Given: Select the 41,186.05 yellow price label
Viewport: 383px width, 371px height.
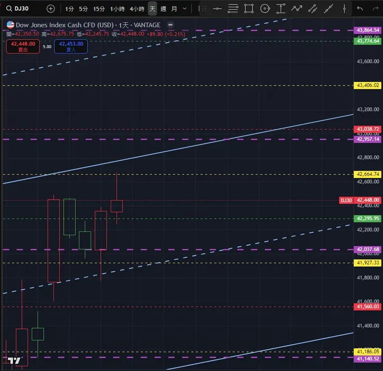Looking at the screenshot, I should tap(367, 352).
